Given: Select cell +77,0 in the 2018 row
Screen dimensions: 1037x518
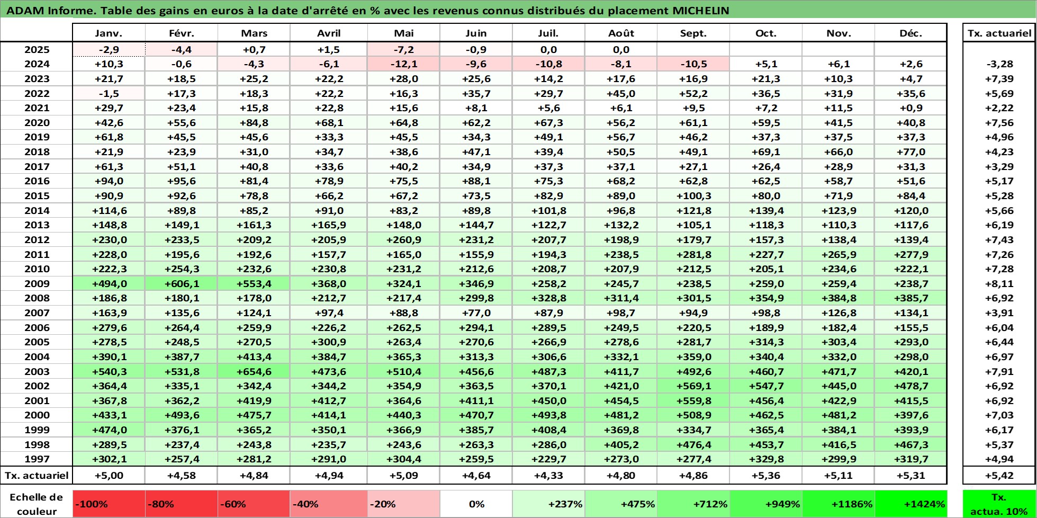Looking at the screenshot, I should [x=911, y=152].
